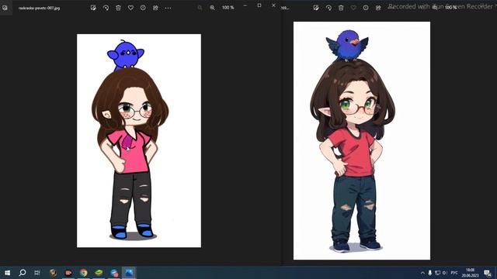Favorite the right window image with heart icon
Viewport: 497px width, 279px height.
(x=353, y=8)
